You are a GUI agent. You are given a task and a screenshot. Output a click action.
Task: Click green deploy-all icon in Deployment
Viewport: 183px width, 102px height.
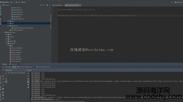(6, 73)
